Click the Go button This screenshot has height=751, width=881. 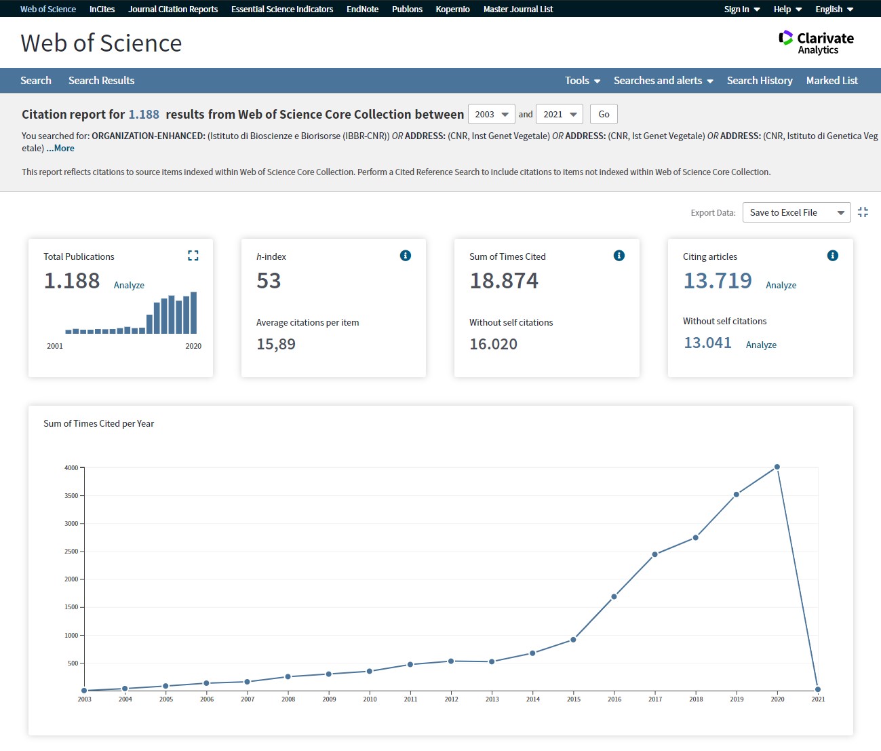pyautogui.click(x=604, y=114)
